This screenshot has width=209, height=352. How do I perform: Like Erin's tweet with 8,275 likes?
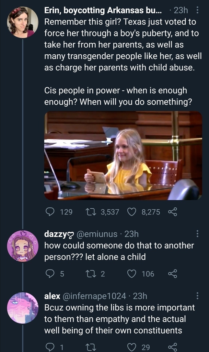132,212
